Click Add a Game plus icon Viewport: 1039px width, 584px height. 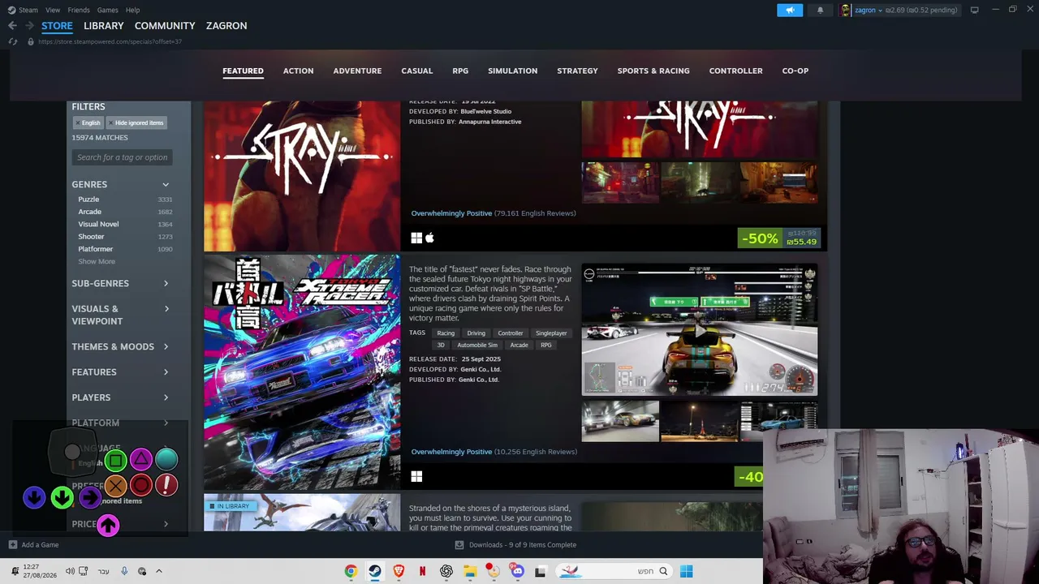(12, 545)
